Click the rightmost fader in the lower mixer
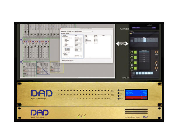Image resolution: width=178 pixels, height=131 pixels. (x=48, y=47)
